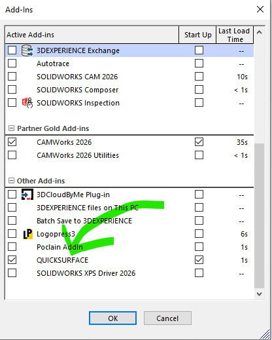Enable Start Up for Logopress3
Viewport: 272px width, 340px height.
click(x=199, y=234)
